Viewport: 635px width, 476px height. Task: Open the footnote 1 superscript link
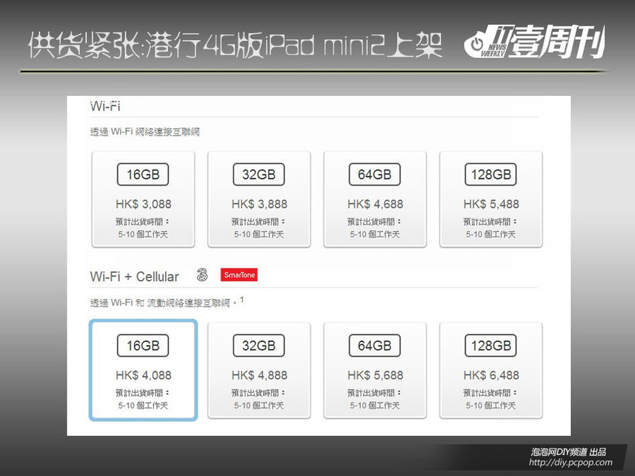point(242,300)
